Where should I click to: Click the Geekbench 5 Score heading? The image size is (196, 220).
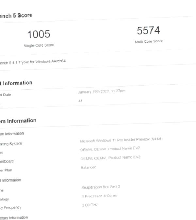point(16,15)
